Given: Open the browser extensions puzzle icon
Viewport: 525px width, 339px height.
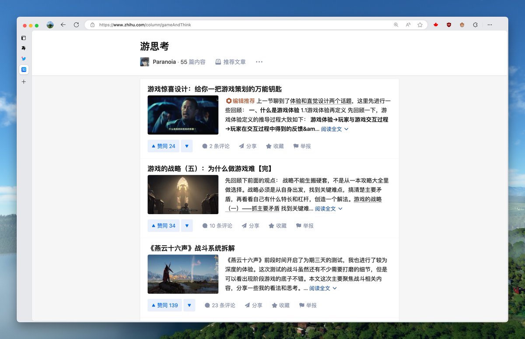Looking at the screenshot, I should [x=475, y=25].
